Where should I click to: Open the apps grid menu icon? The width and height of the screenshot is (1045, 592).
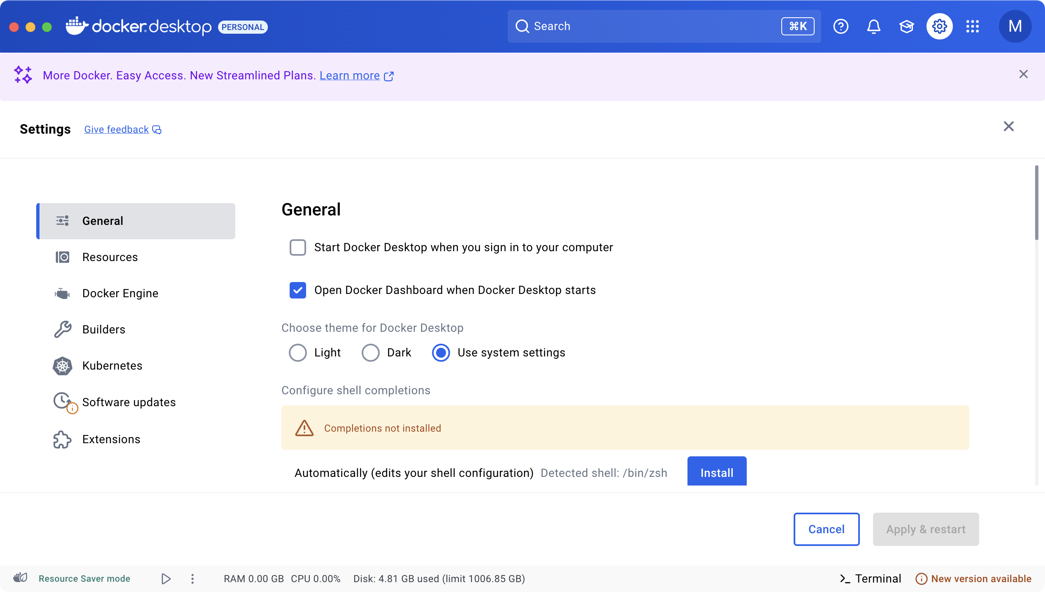click(x=972, y=27)
